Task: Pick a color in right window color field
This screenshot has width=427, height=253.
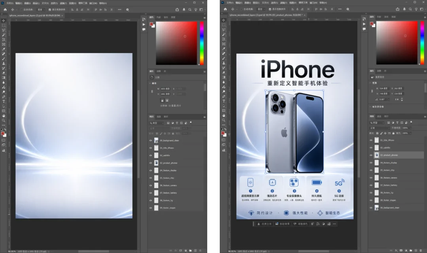Action: pos(397,43)
